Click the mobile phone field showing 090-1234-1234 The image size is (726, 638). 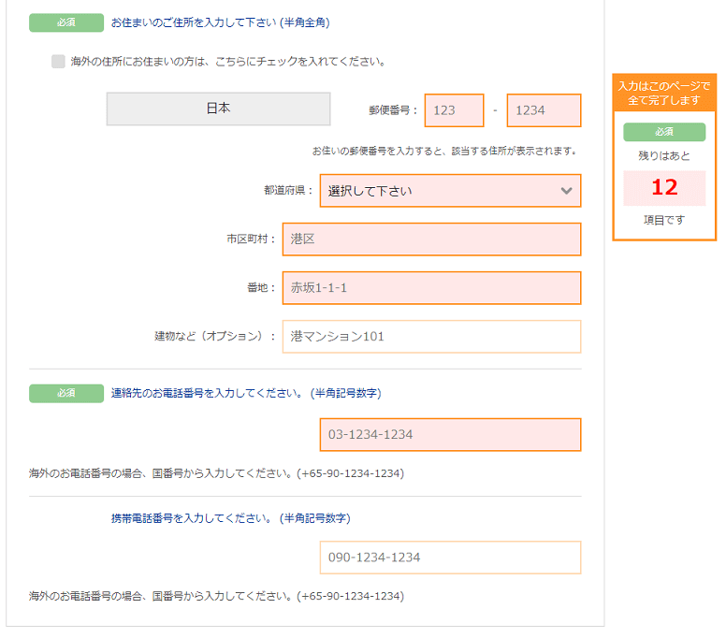pos(450,558)
